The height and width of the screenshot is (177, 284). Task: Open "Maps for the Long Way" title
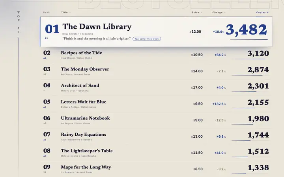click(x=86, y=167)
